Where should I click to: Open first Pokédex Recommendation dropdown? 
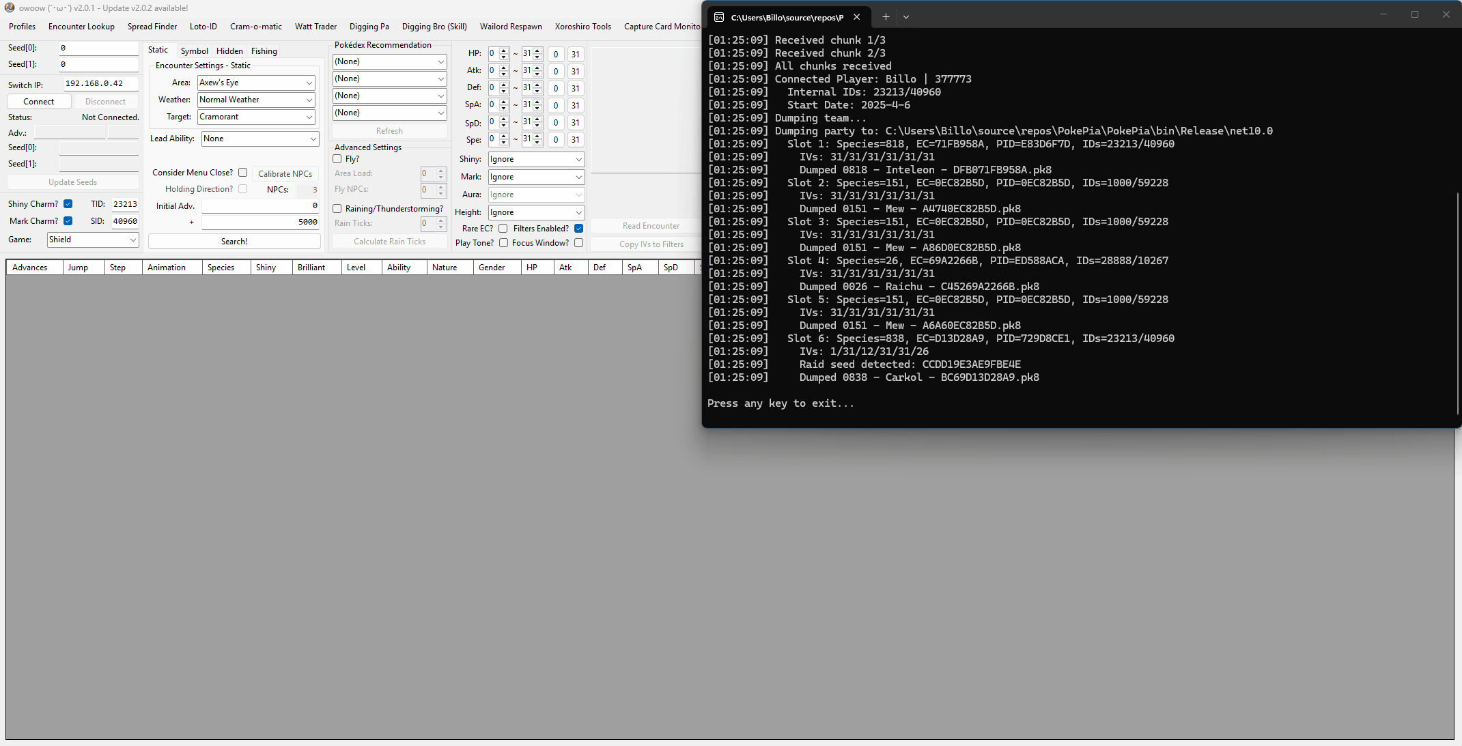389,61
